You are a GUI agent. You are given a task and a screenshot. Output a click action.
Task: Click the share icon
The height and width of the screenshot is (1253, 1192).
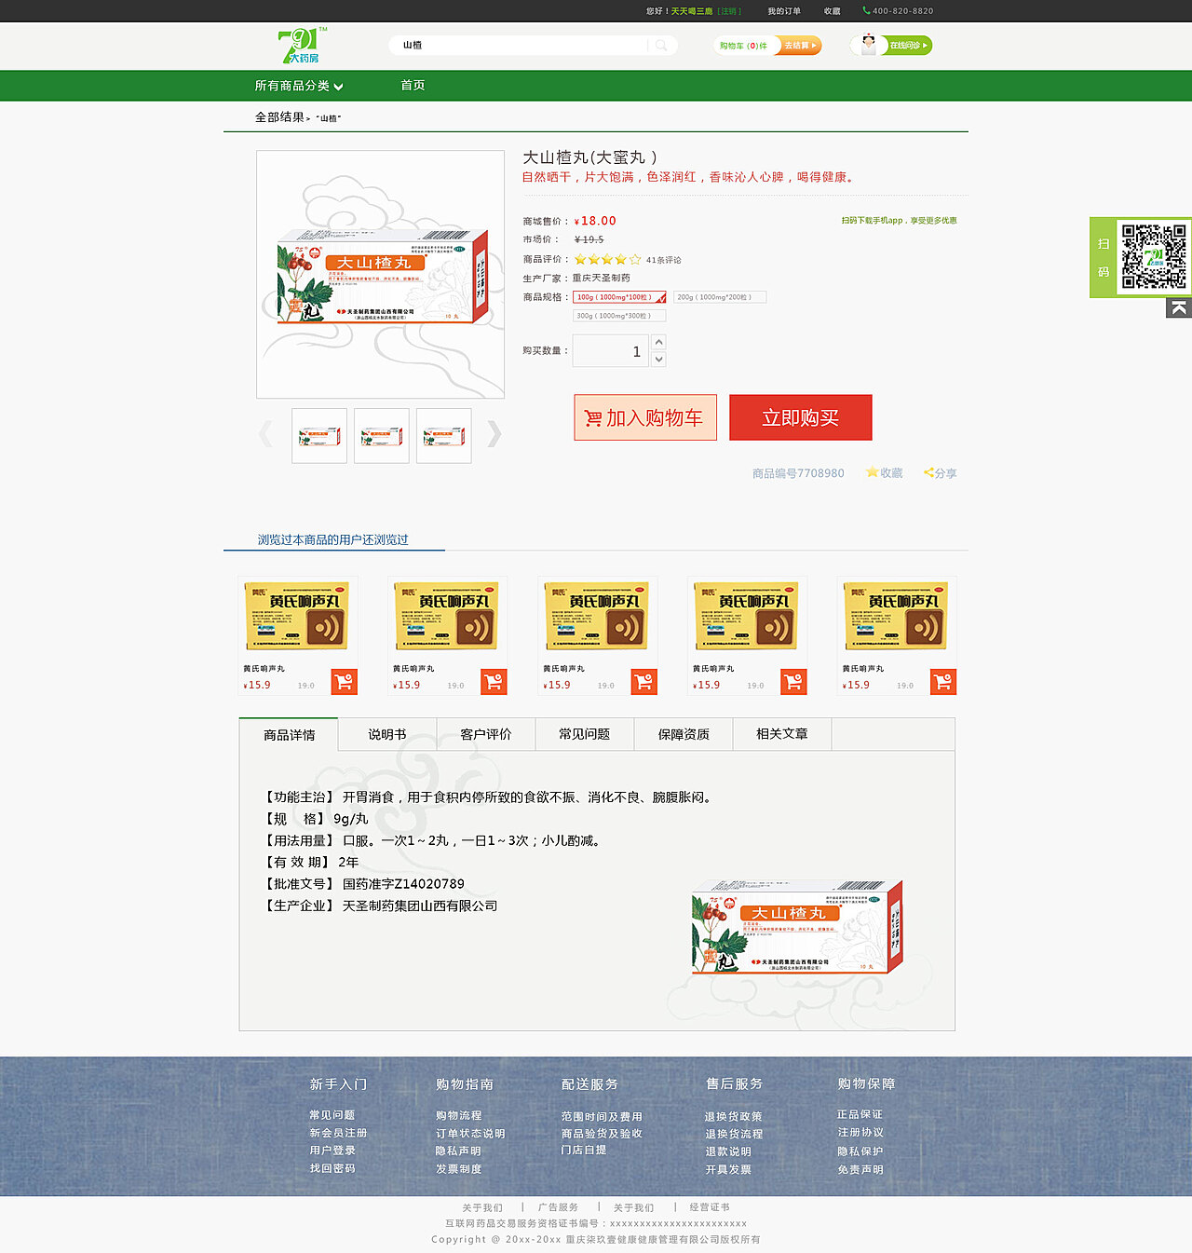pyautogui.click(x=928, y=472)
